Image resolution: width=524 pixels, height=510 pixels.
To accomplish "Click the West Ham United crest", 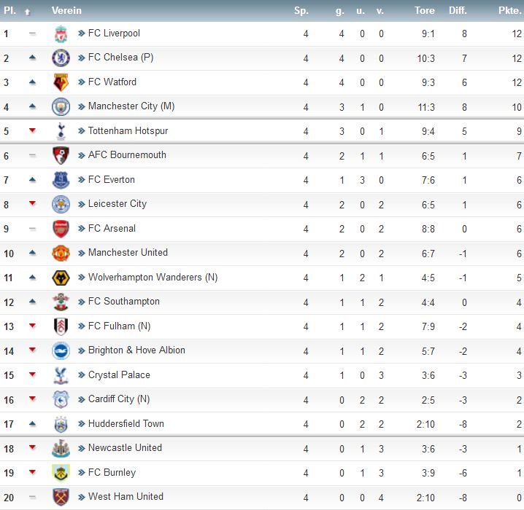I will 61,497.
